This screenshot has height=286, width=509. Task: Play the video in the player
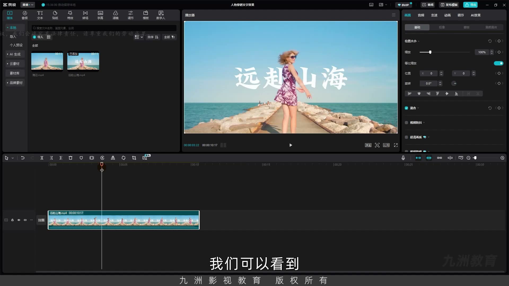291,145
